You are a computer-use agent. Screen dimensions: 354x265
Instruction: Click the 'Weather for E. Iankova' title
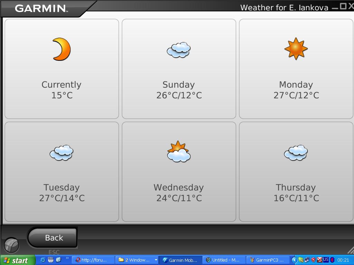284,8
